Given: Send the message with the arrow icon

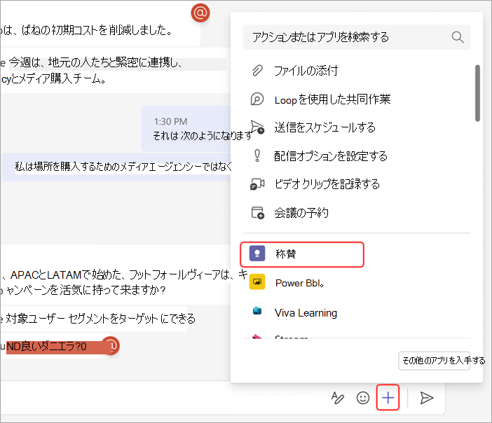Looking at the screenshot, I should click(x=427, y=398).
